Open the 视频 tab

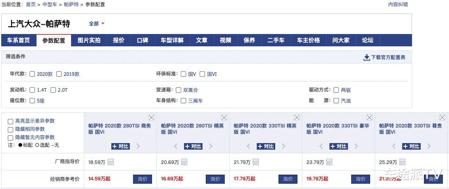pos(226,40)
